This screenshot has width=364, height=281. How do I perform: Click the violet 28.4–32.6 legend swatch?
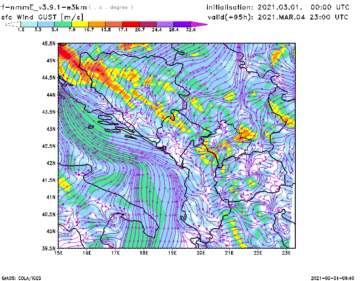point(182,24)
